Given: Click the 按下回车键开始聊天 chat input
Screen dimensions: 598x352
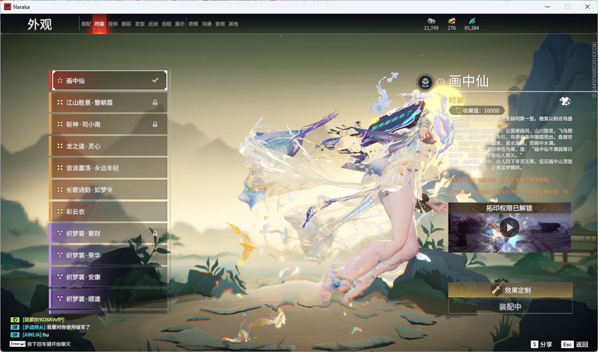Looking at the screenshot, I should click(x=40, y=344).
